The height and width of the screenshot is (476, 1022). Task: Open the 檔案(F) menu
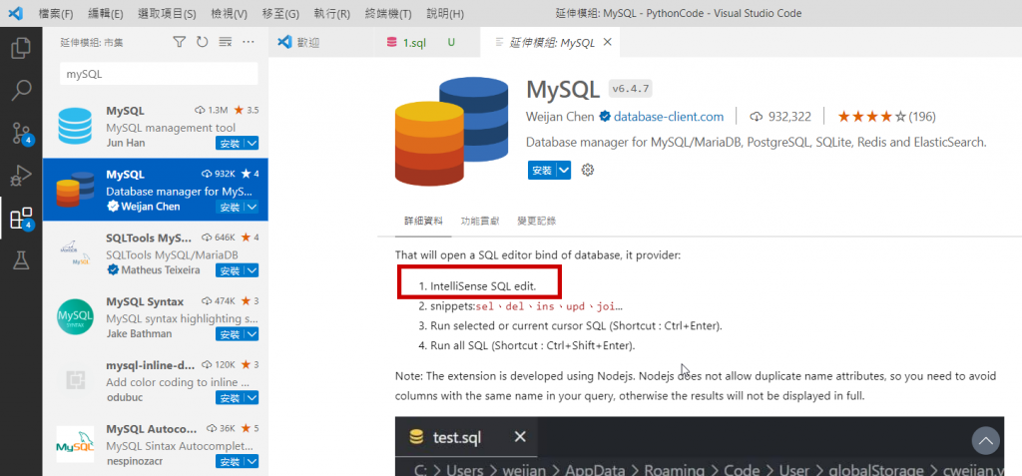56,13
